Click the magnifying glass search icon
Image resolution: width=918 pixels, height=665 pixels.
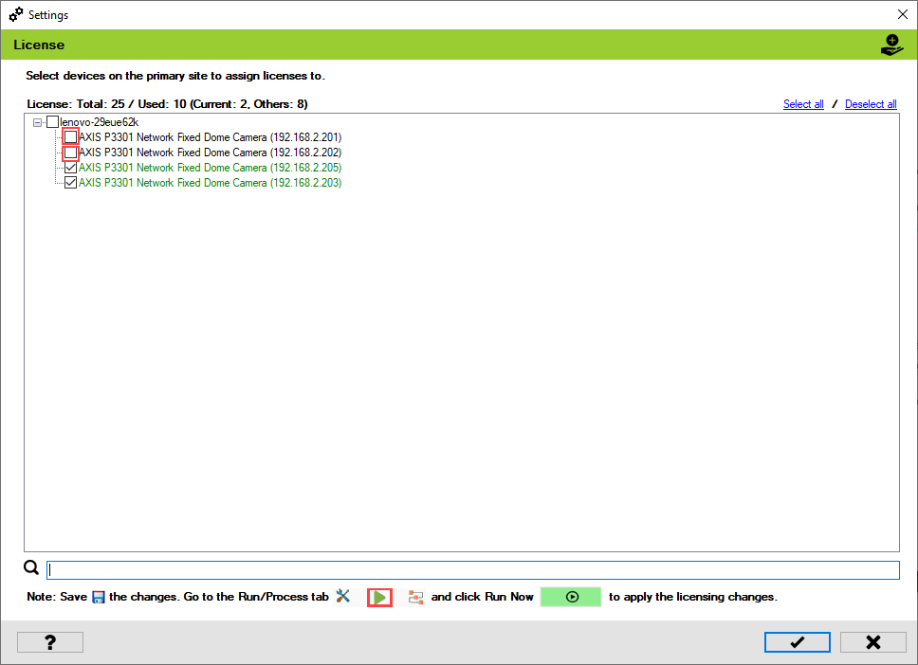coord(31,568)
